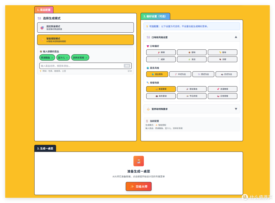Click the sparkle icon in 智能搭配模式
The image size is (275, 203).
42,40
